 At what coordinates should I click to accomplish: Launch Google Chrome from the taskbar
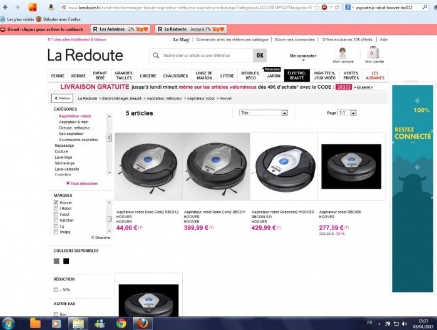pyautogui.click(x=121, y=323)
